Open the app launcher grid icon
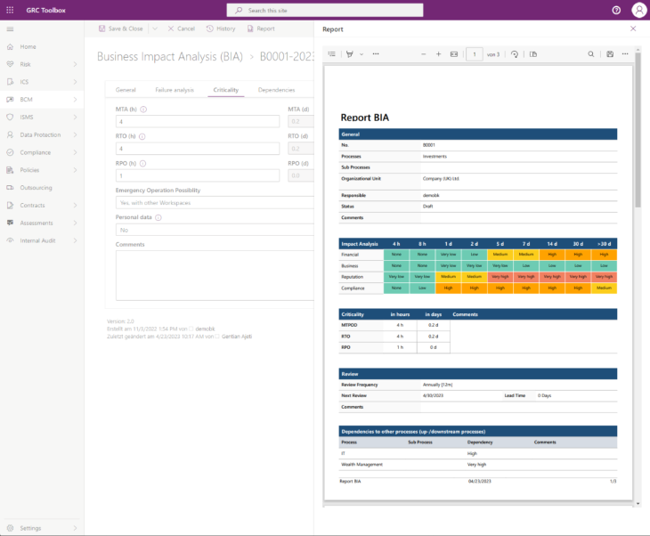This screenshot has height=536, width=650. [10, 10]
